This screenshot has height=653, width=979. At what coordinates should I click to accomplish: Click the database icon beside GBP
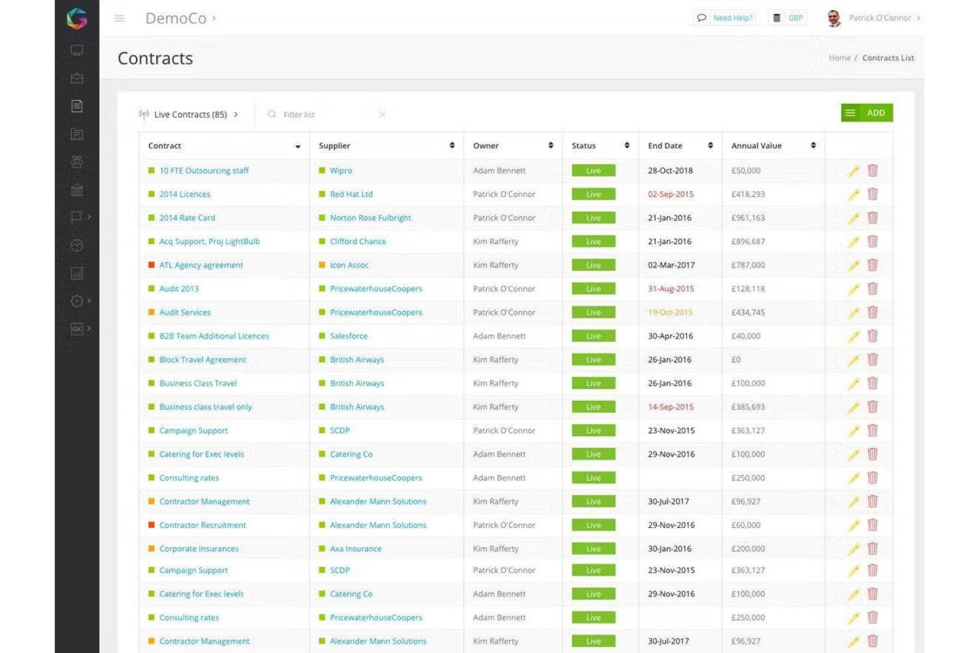(777, 18)
